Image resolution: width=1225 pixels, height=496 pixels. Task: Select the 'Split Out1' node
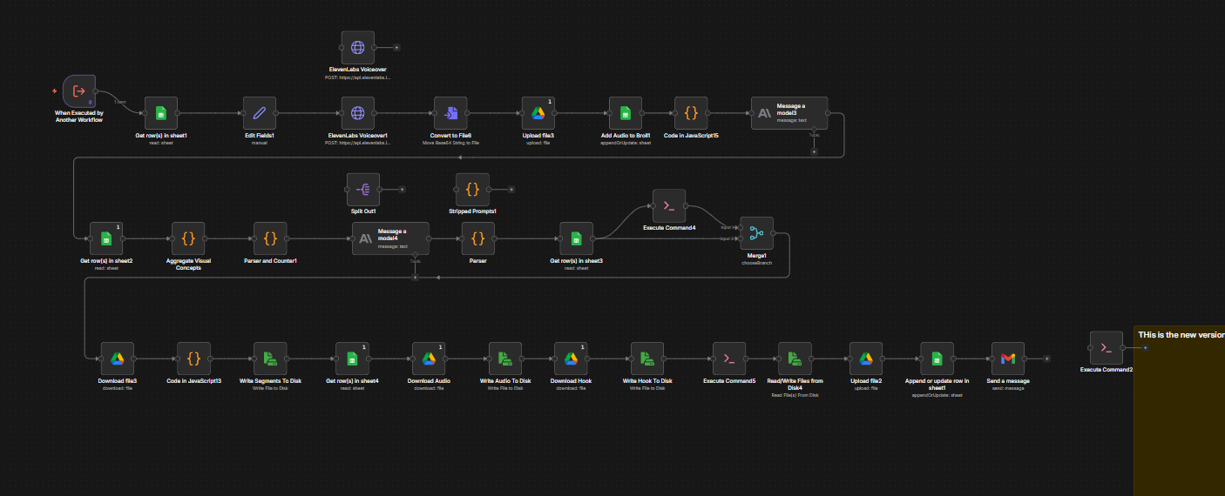tap(363, 189)
